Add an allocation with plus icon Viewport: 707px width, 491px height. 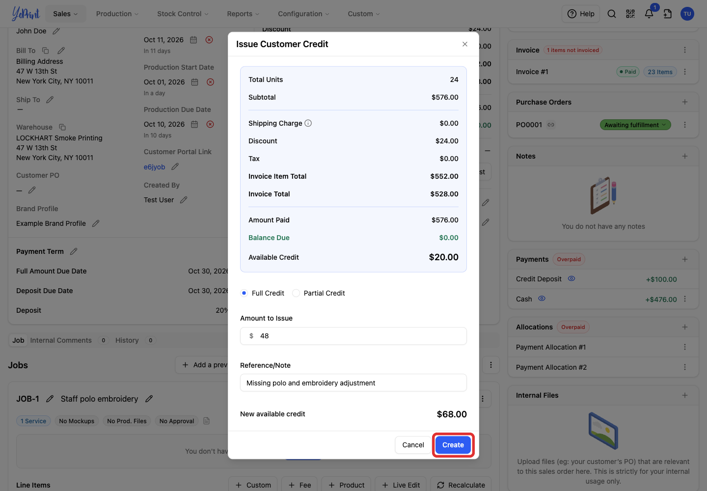(x=685, y=327)
